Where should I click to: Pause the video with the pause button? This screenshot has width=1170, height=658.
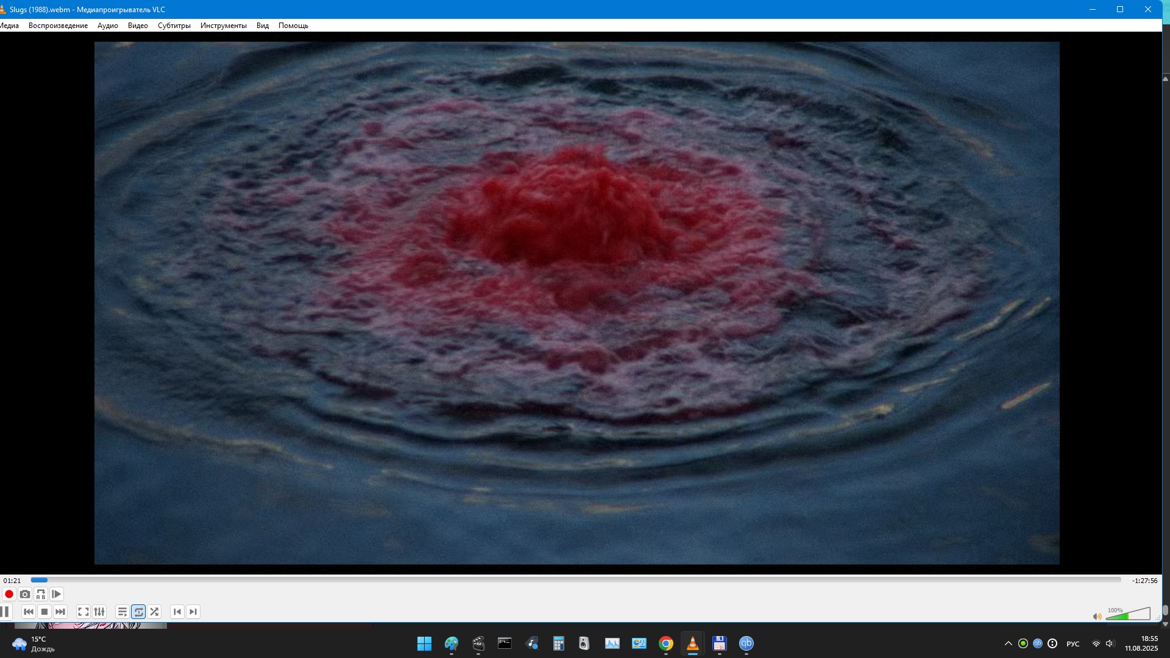pos(5,612)
